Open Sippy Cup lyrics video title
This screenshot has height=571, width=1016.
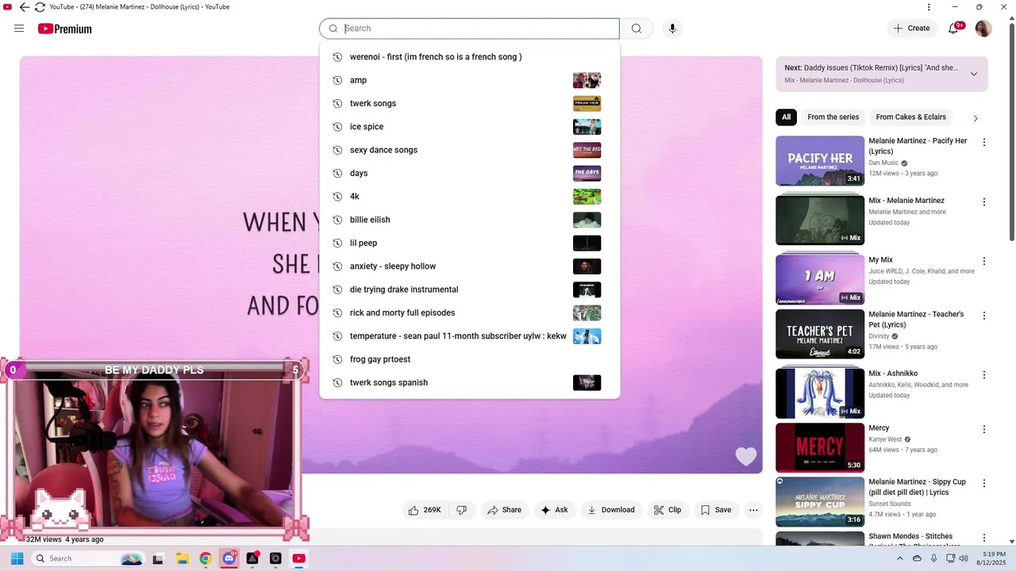coord(917,487)
